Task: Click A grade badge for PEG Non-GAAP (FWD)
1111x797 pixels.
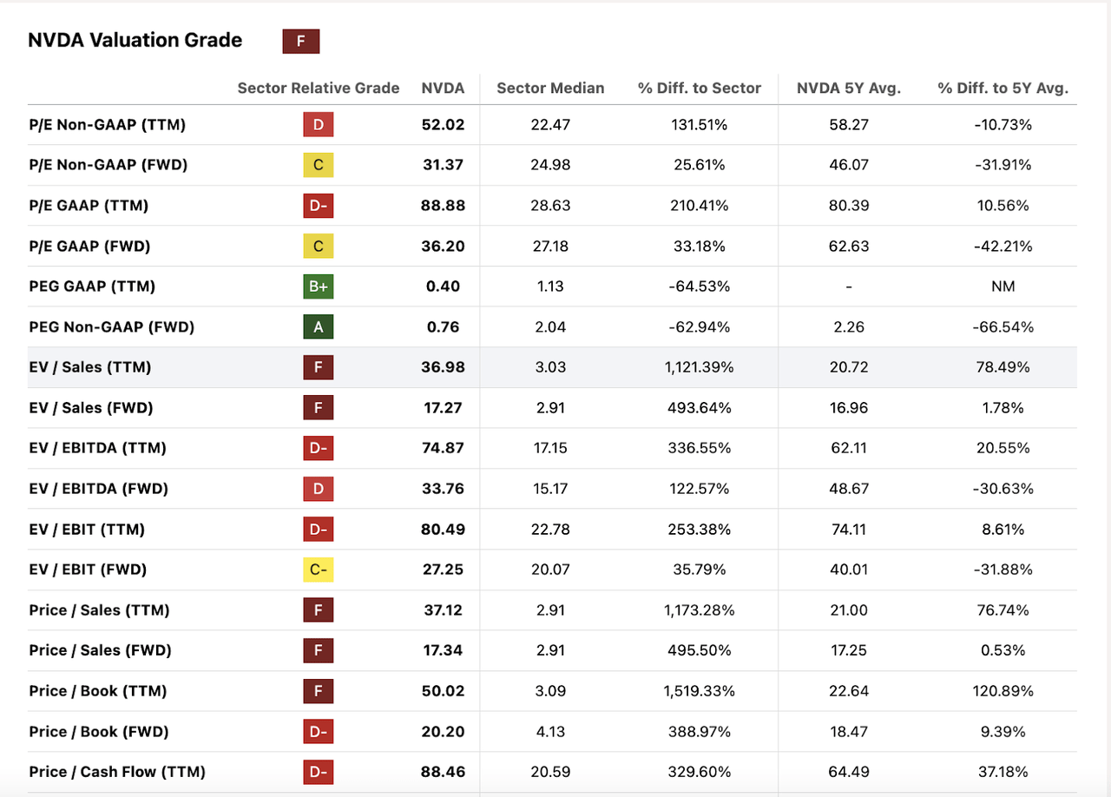Action: pos(319,327)
